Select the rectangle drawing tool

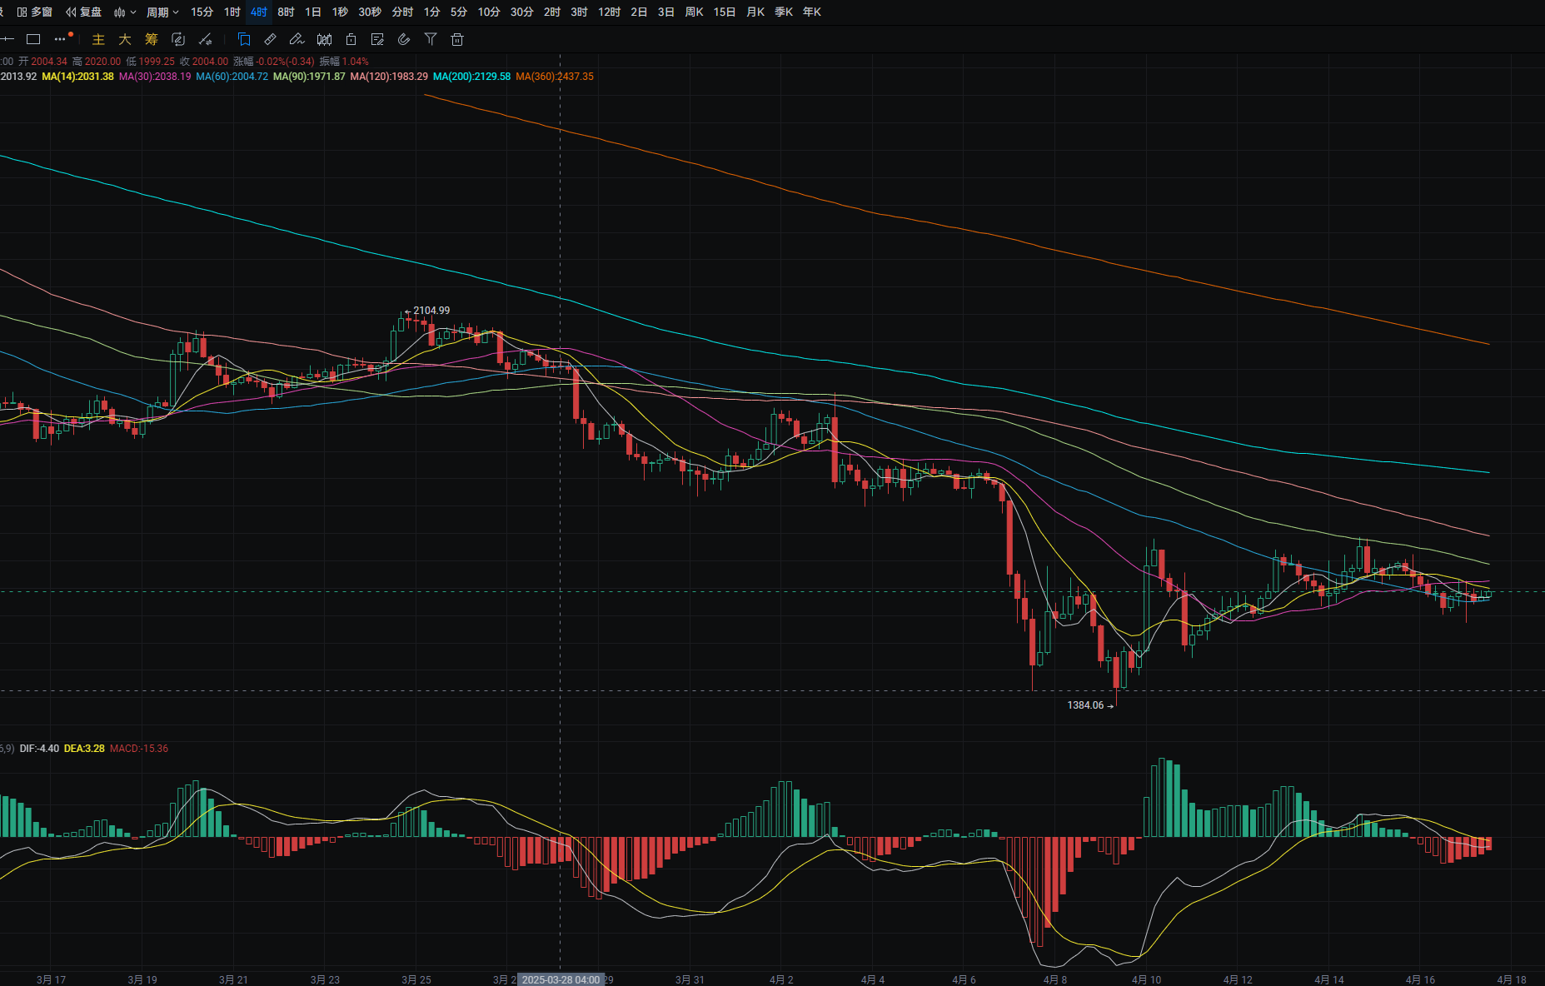click(x=33, y=39)
